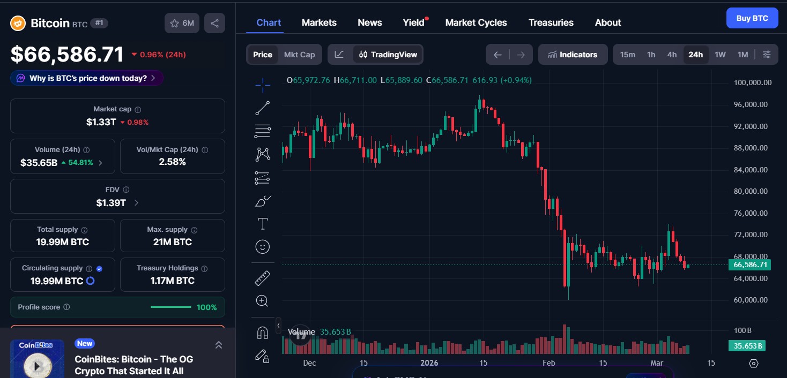Click the Buy BTC button
Image resolution: width=787 pixels, height=378 pixels.
point(752,18)
